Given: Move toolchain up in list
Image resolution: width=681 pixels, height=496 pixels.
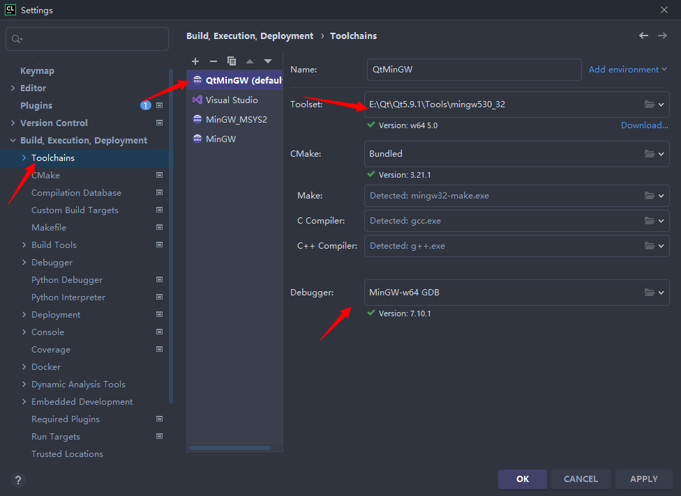Looking at the screenshot, I should [250, 61].
